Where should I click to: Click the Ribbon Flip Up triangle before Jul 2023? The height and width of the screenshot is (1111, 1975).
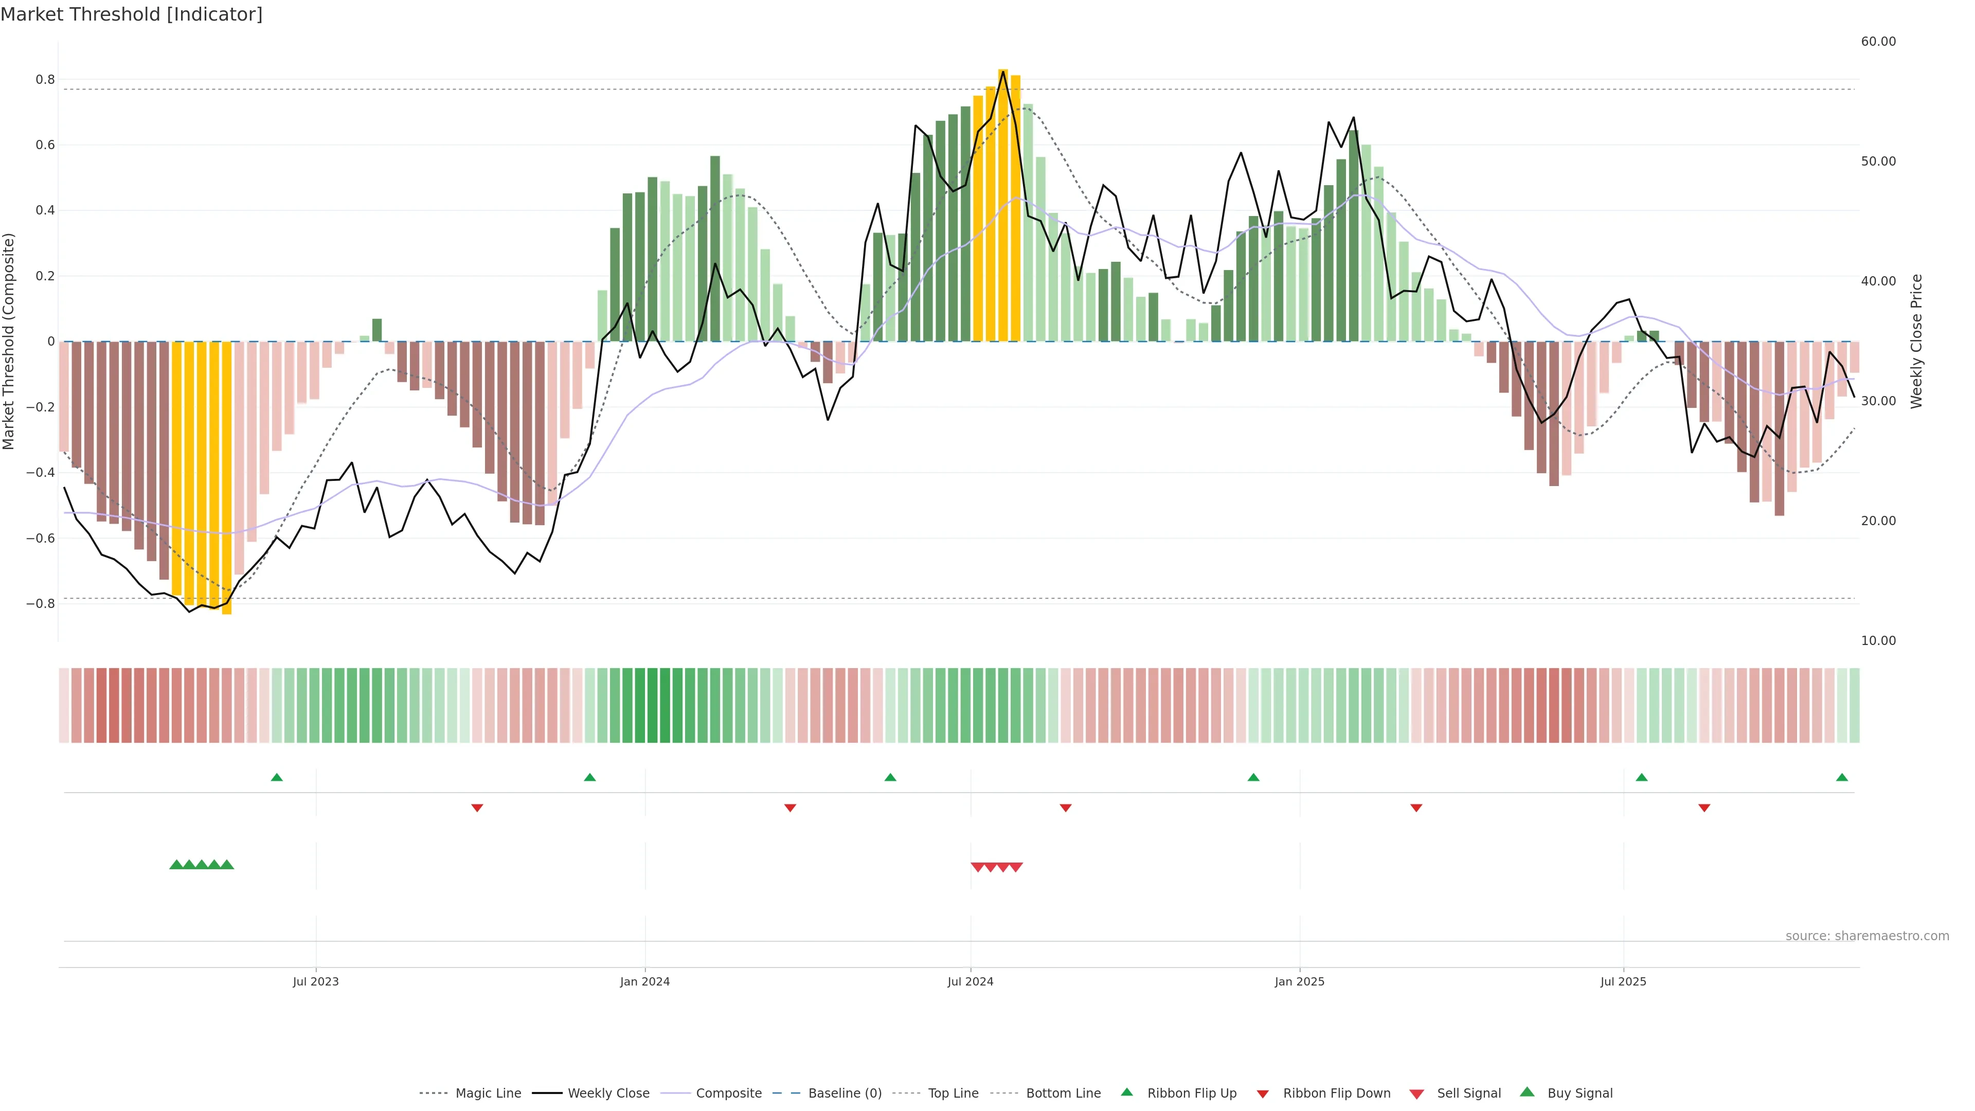pos(277,778)
